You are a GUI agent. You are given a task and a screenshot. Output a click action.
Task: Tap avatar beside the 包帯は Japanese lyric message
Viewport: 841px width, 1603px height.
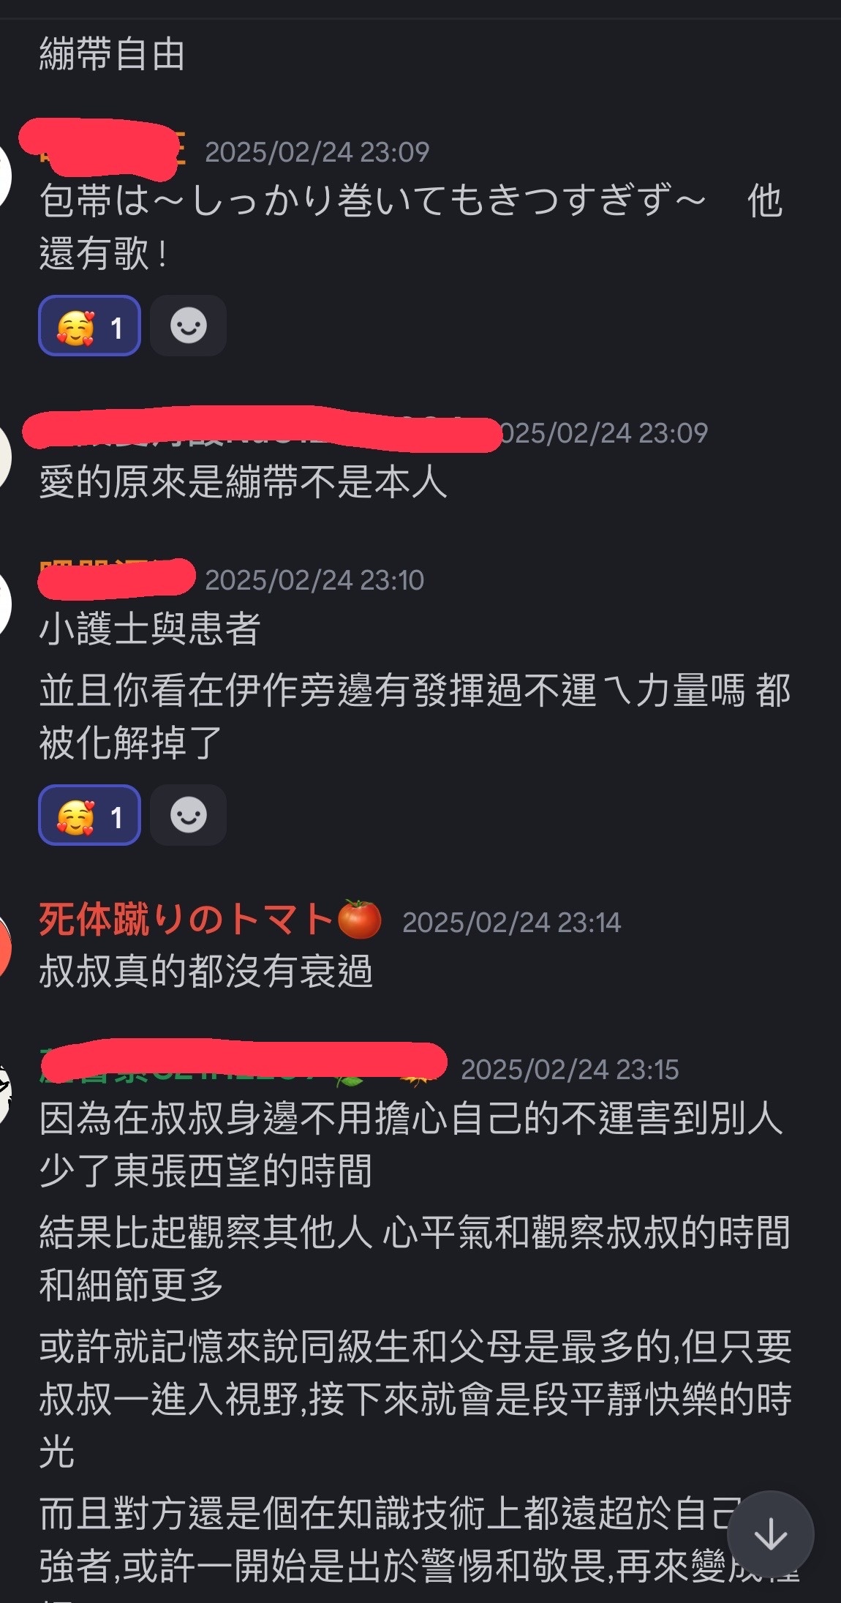tap(6, 177)
